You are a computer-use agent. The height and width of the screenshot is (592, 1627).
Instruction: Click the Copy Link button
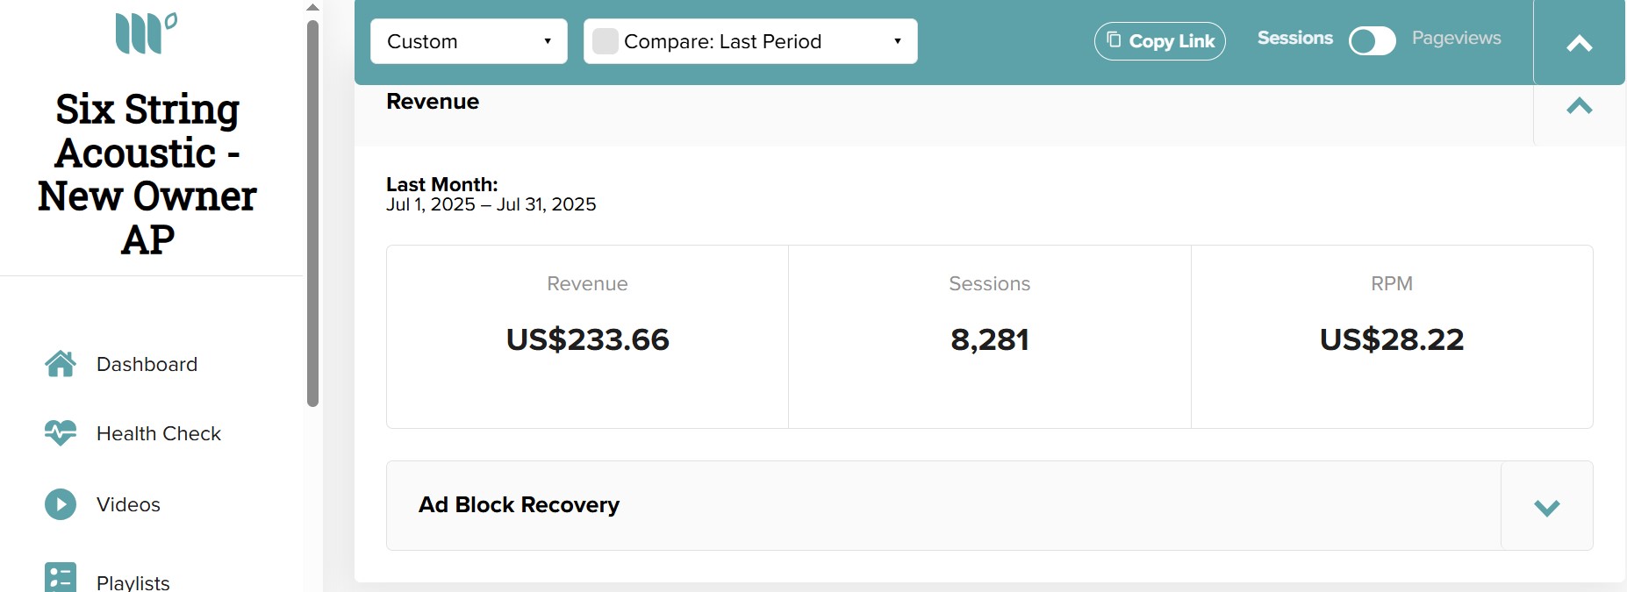tap(1160, 41)
